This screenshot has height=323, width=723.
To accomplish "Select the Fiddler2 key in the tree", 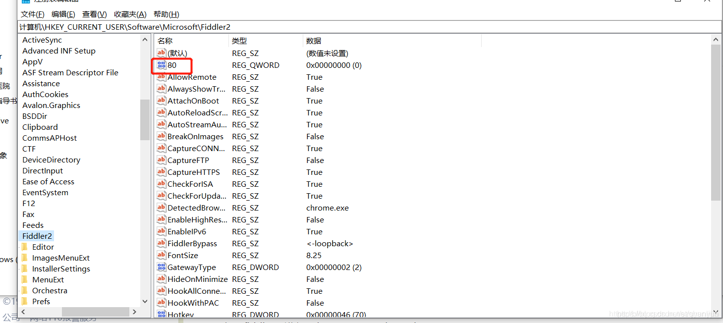I will click(x=37, y=236).
